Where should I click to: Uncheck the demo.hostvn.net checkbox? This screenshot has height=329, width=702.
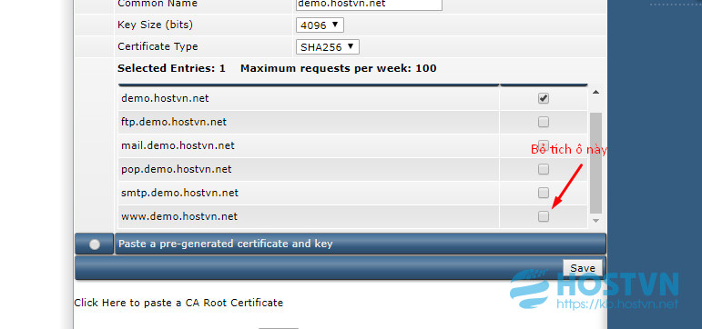coord(543,99)
